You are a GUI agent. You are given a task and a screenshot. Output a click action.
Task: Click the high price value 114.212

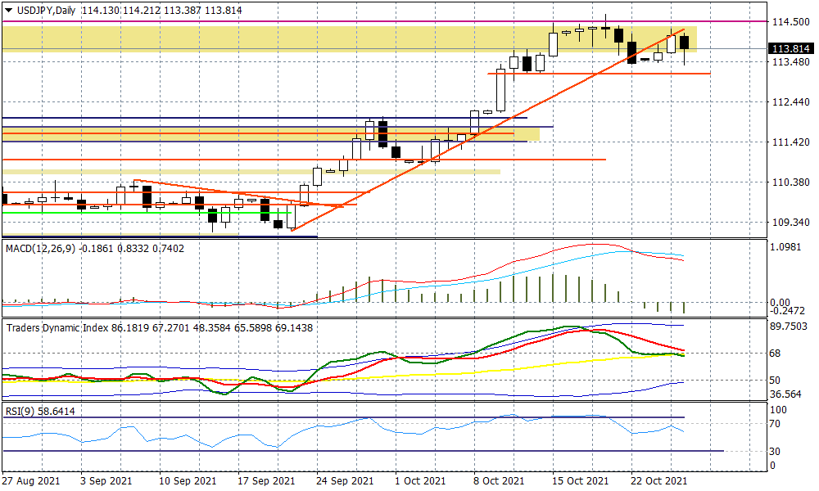point(142,10)
